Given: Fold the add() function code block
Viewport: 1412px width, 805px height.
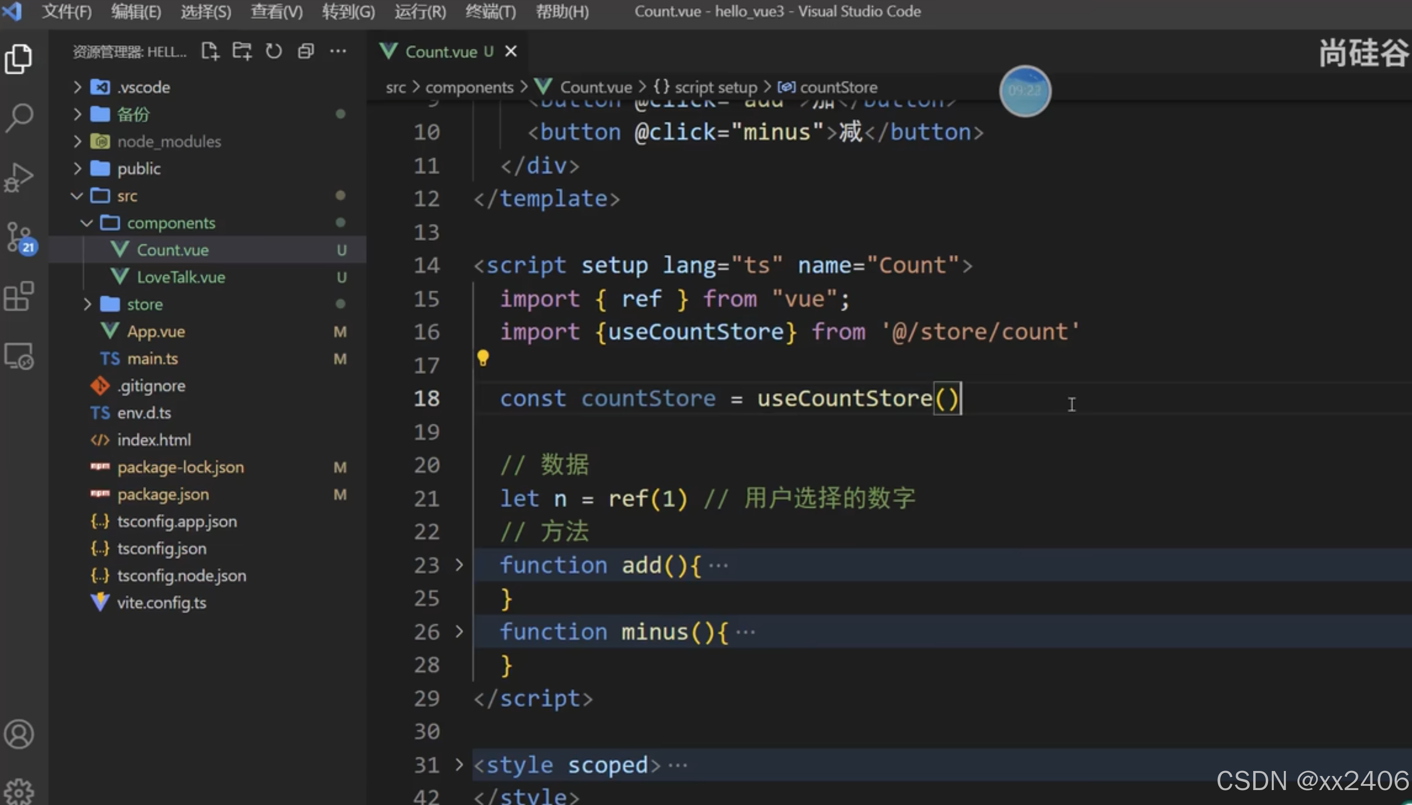Looking at the screenshot, I should pos(459,565).
